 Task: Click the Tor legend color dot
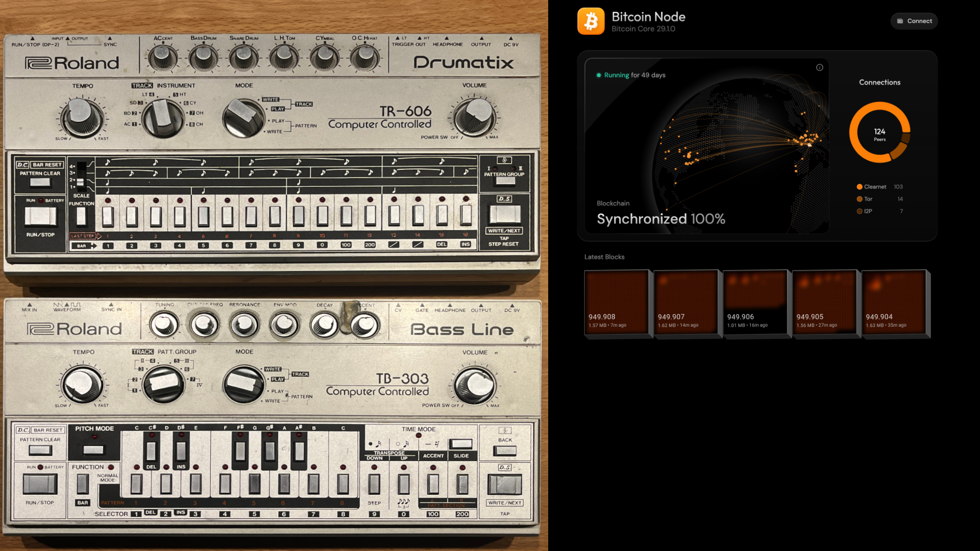(860, 199)
